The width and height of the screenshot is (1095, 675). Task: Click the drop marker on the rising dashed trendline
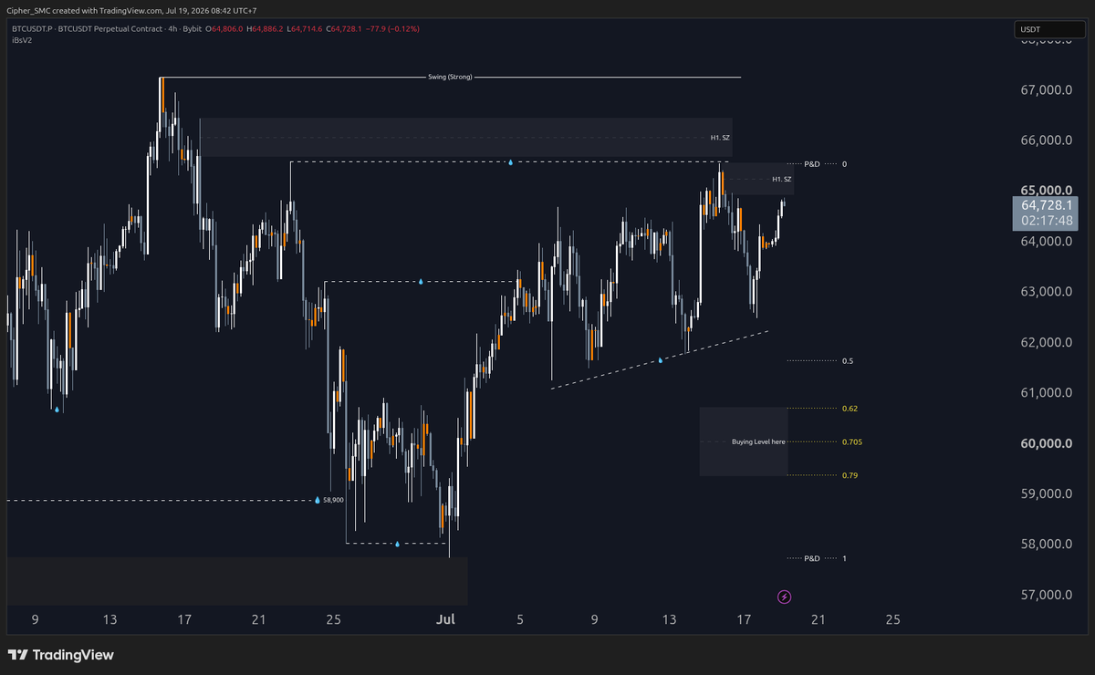click(x=660, y=361)
